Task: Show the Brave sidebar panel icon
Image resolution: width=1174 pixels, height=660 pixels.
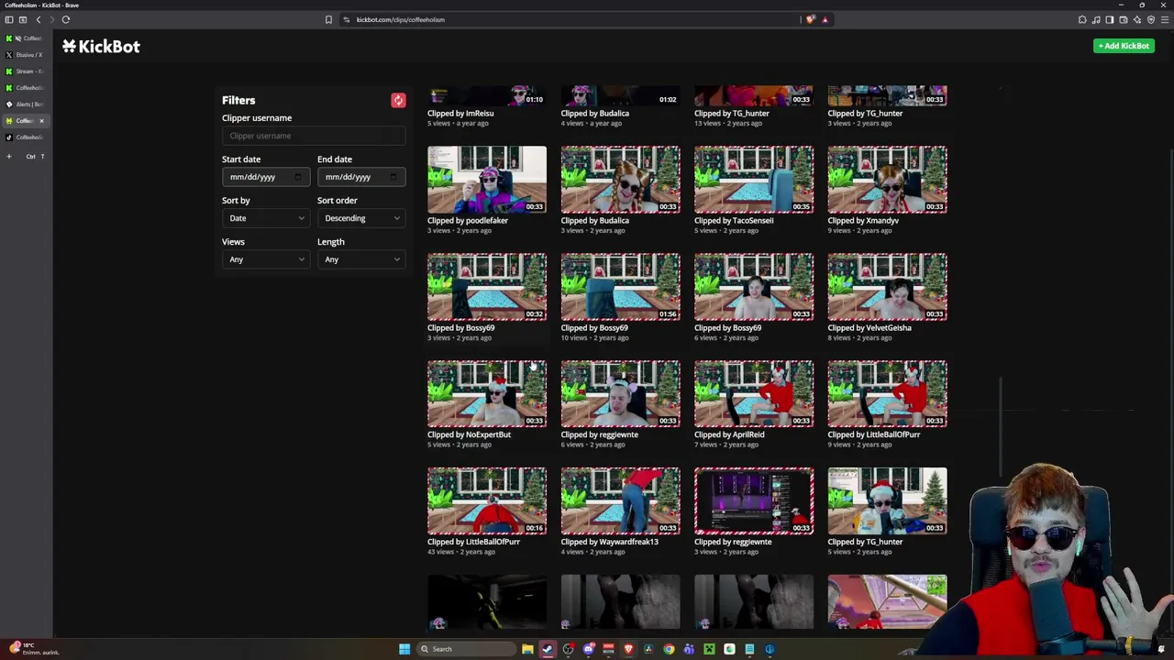Action: coord(1109,19)
